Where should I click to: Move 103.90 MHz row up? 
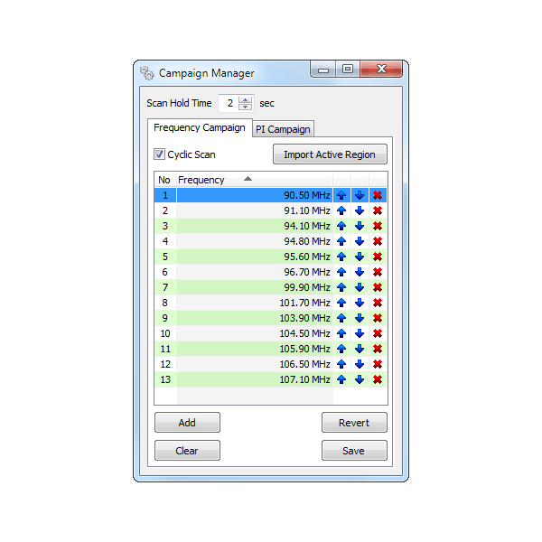click(341, 318)
